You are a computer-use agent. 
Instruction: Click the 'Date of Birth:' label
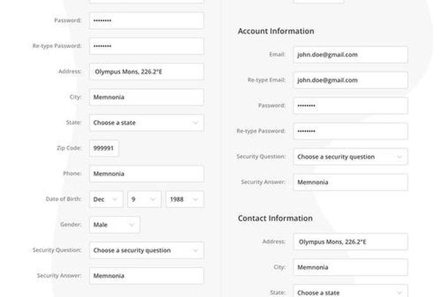pos(63,199)
